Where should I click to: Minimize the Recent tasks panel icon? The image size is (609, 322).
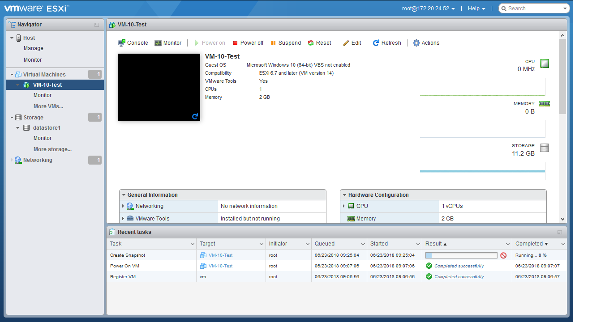(x=560, y=233)
